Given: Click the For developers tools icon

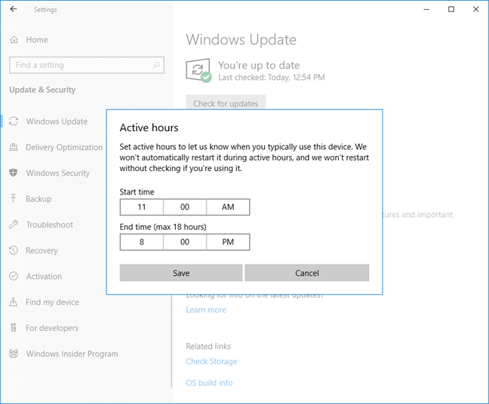Looking at the screenshot, I should pyautogui.click(x=14, y=328).
